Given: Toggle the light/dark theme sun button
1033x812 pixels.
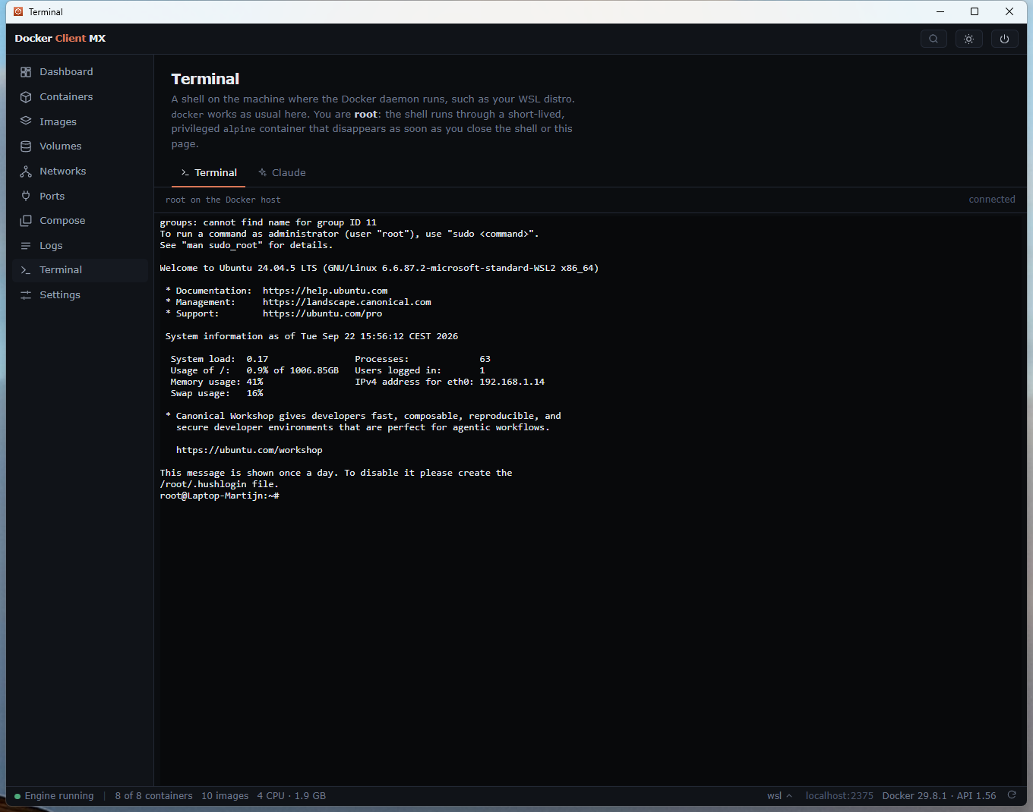Looking at the screenshot, I should pos(969,39).
